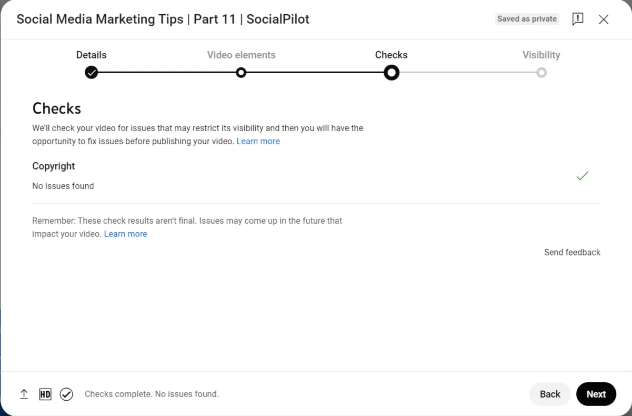The width and height of the screenshot is (632, 416).
Task: Select the Checks step
Action: (391, 55)
